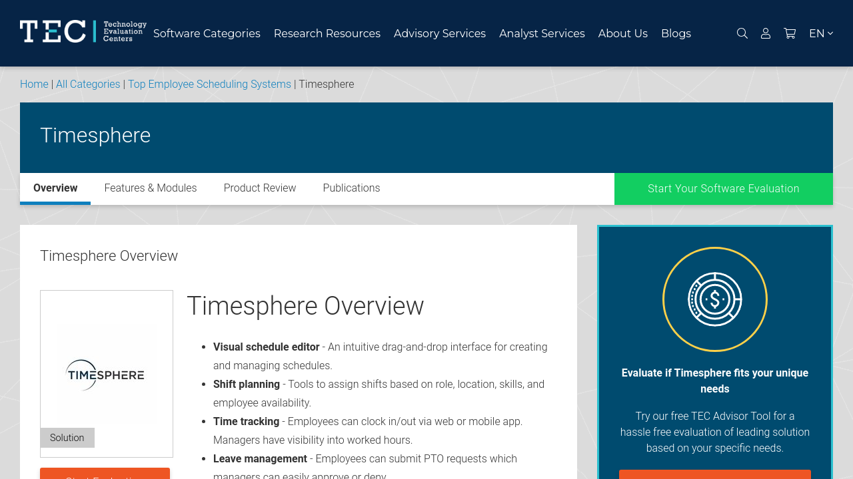Click the Timesphere banner title

click(x=95, y=135)
